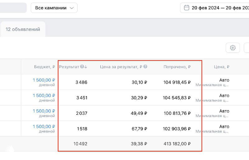Viewport: 249px width, 160px height.
Task: Click the sort arrow in the "Результат" column
Action: pyautogui.click(x=86, y=67)
